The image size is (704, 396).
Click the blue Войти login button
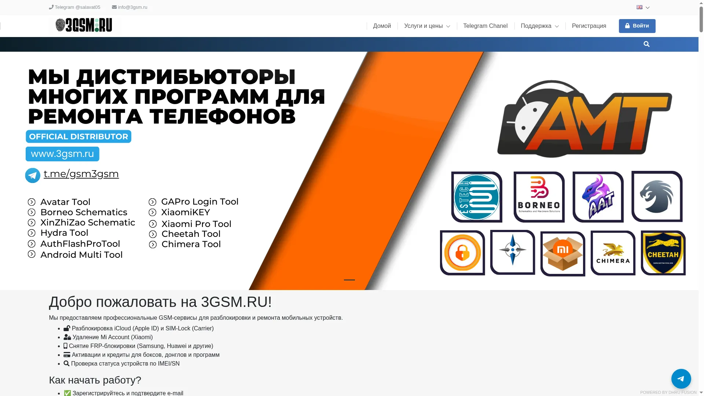pos(637,26)
